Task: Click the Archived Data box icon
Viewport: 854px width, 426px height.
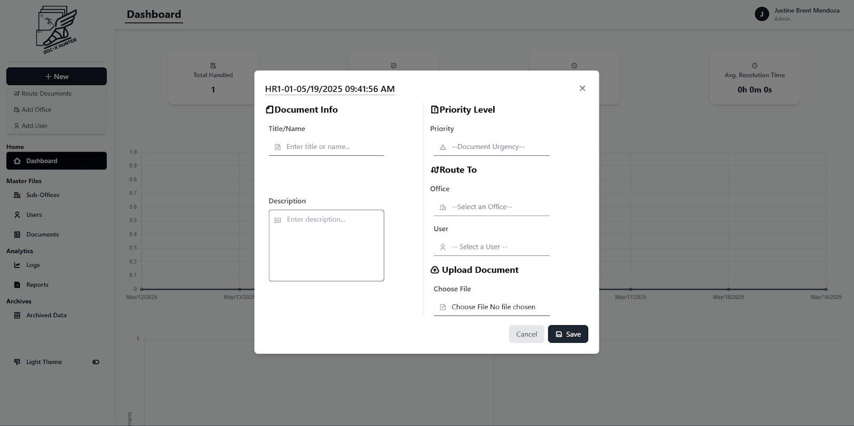Action: (x=17, y=315)
